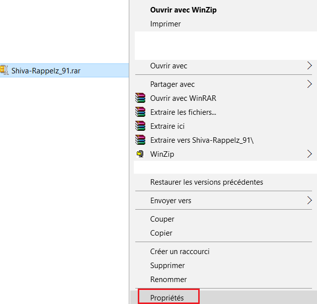Select Renommer from the context menu
The width and height of the screenshot is (317, 304).
point(168,280)
